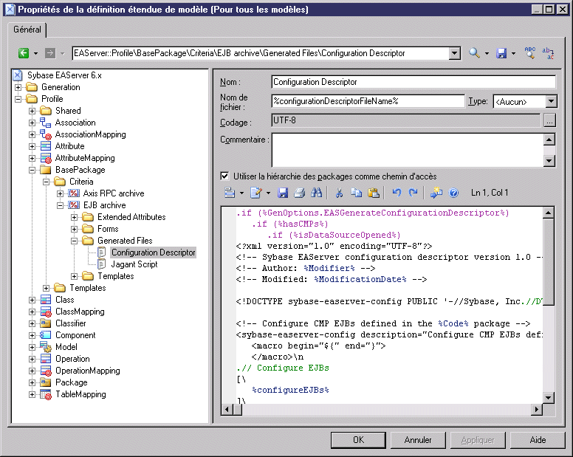This screenshot has width=573, height=457.
Task: Click inside the Commentaire text box
Action: (x=408, y=150)
